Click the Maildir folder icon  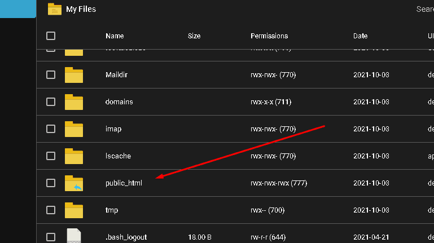[73, 75]
